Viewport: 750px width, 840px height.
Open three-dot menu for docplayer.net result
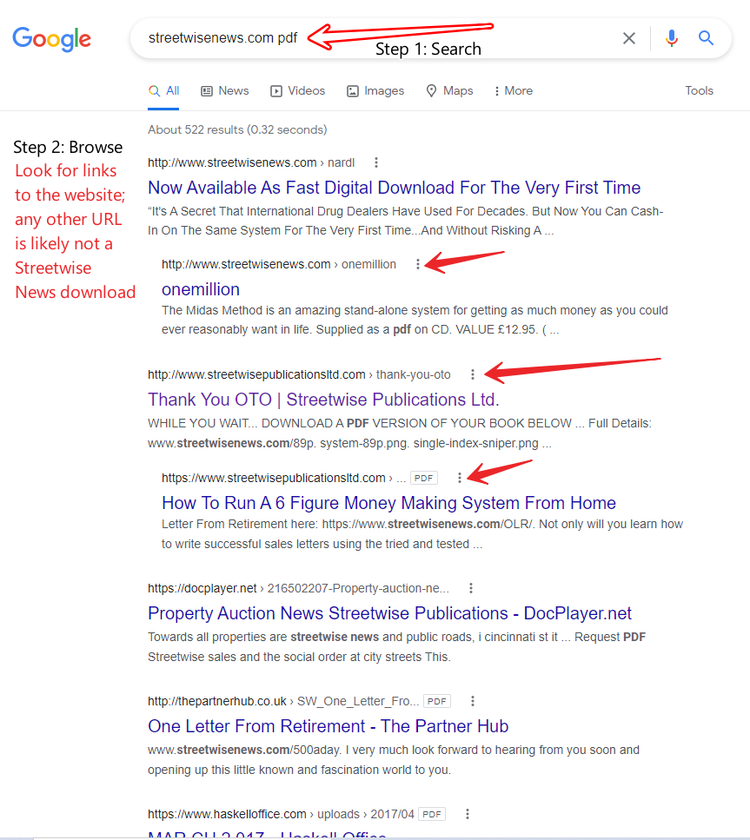click(x=471, y=588)
